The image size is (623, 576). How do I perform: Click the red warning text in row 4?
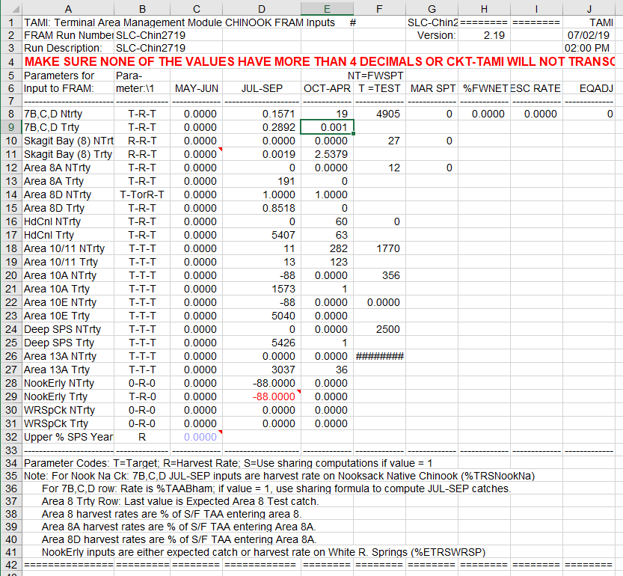pos(319,61)
